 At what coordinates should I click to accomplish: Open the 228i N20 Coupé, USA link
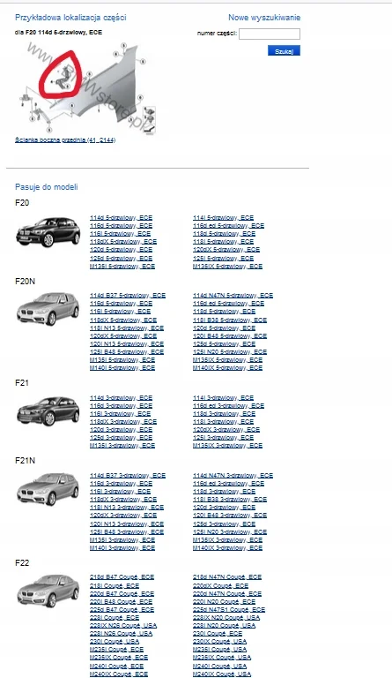pos(225,626)
